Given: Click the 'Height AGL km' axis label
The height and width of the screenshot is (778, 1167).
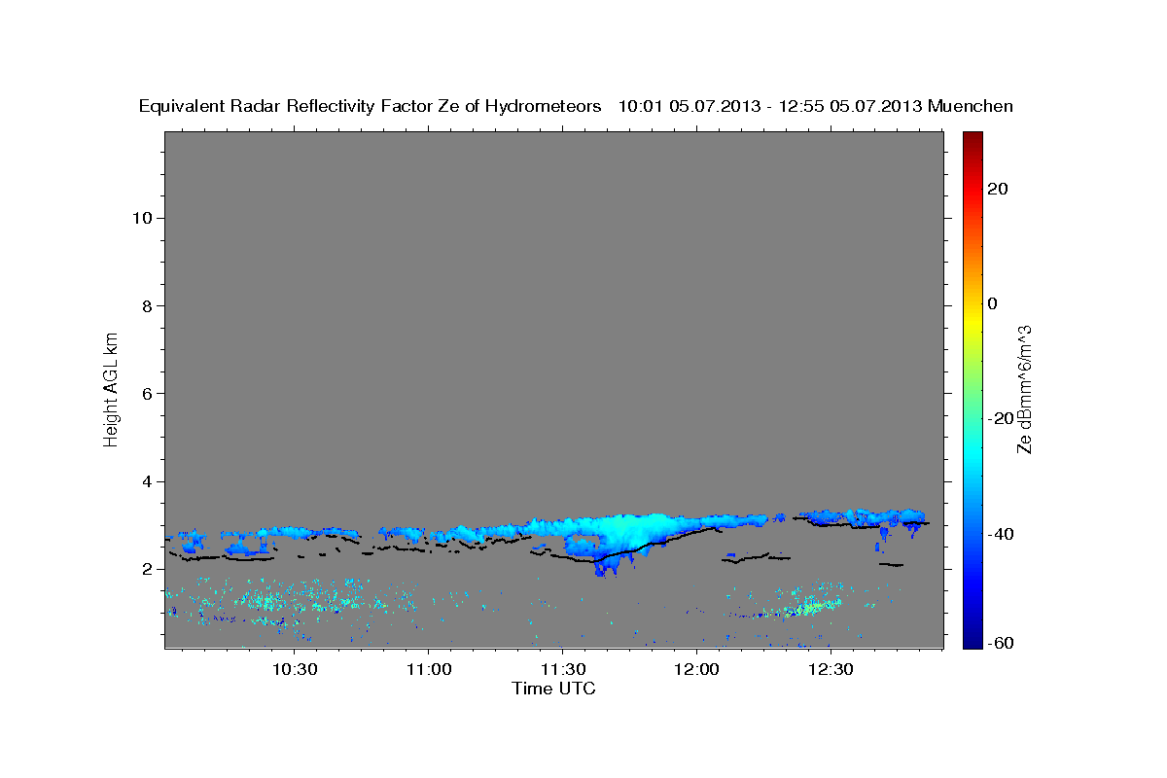Looking at the screenshot, I should [x=112, y=388].
